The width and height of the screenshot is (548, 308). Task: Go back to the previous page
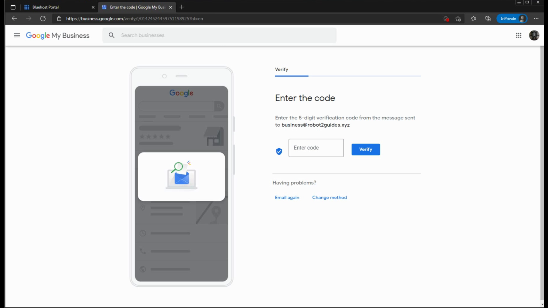[x=14, y=19]
